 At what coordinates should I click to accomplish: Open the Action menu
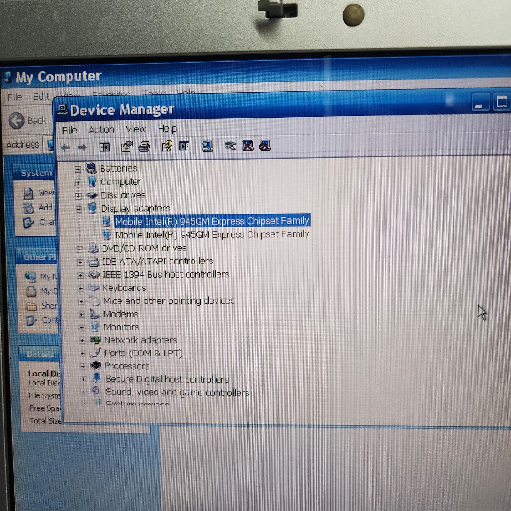point(101,129)
